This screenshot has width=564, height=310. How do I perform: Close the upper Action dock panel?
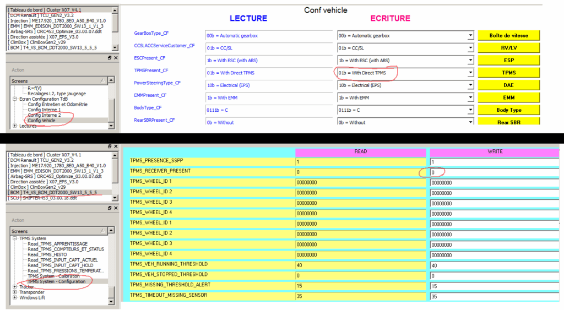click(115, 58)
